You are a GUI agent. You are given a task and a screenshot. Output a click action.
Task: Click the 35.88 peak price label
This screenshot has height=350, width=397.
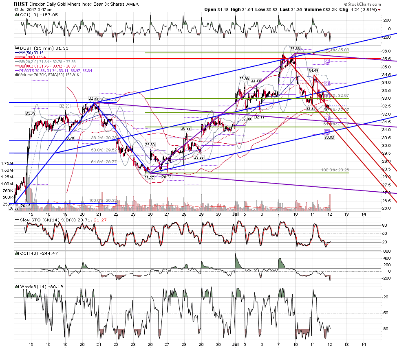tap(295, 48)
